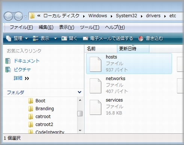Open recent pages dropdown beside navigation arrows
Viewport: 184px width, 145px height.
[25, 16]
